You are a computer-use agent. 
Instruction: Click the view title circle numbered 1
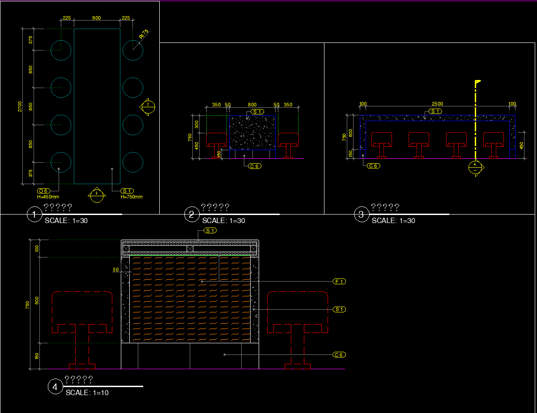[x=34, y=215]
